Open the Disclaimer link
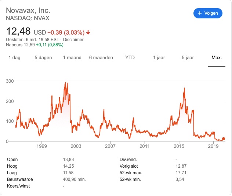 73,40
